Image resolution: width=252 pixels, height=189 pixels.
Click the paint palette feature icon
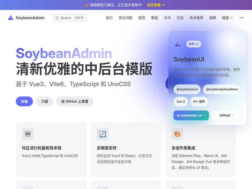tap(177, 134)
